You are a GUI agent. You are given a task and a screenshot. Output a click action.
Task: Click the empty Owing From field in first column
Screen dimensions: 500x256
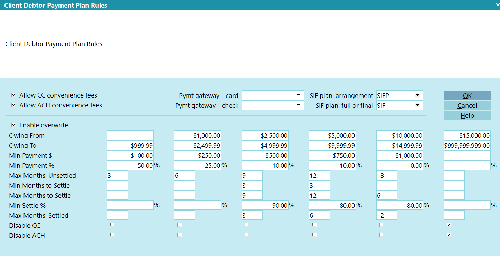click(130, 135)
